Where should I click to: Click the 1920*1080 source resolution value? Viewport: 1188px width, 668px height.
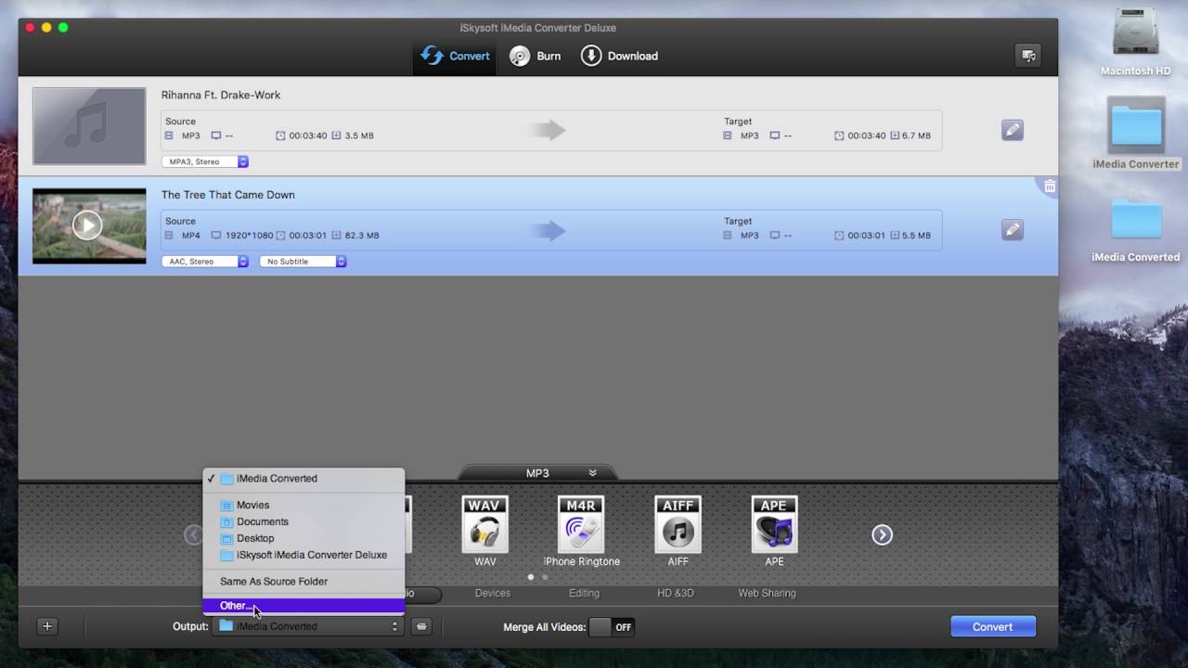[249, 236]
